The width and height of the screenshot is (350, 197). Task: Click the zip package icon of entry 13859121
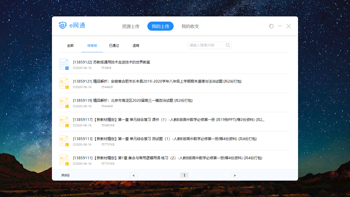click(x=64, y=83)
